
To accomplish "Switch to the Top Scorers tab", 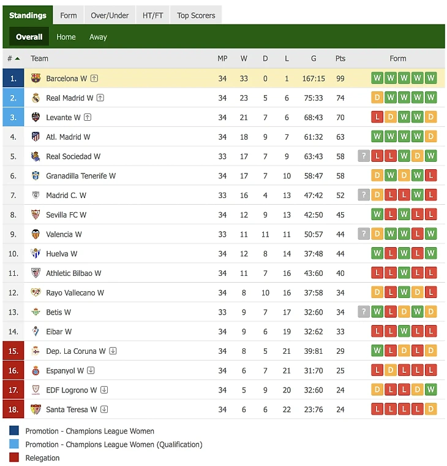I will [196, 15].
